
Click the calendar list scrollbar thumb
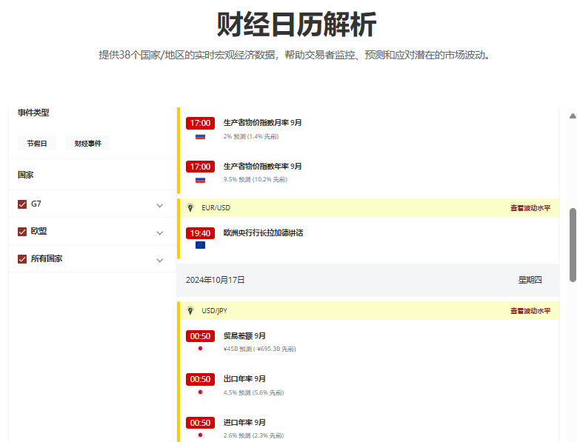[573, 245]
